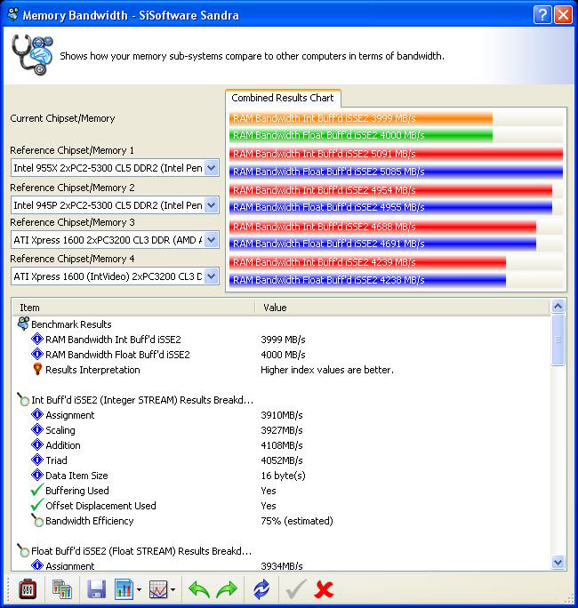Select the Benchmark Results row
578x608 pixels.
pos(281,324)
